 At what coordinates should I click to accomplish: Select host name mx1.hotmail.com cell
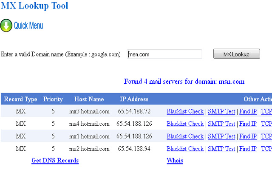(x=89, y=136)
